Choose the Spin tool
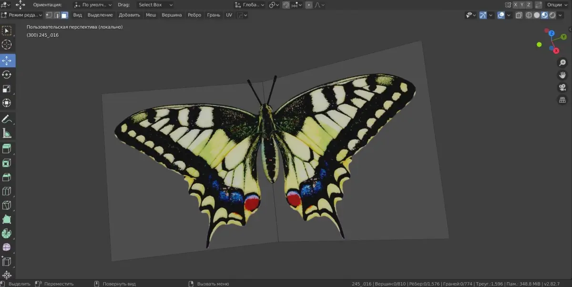This screenshot has height=287, width=572. [x=7, y=234]
